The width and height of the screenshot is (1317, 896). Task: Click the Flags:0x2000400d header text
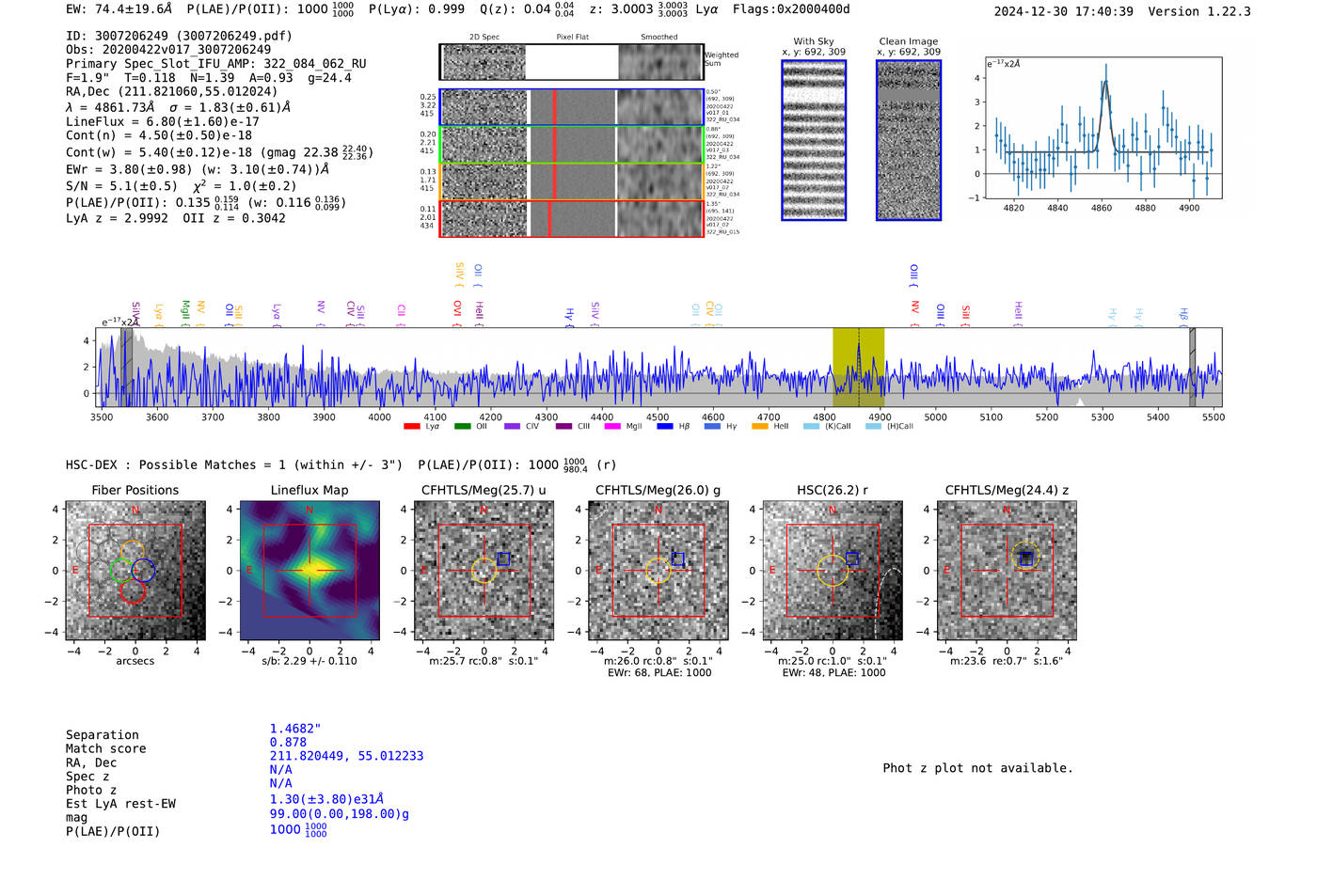(791, 9)
